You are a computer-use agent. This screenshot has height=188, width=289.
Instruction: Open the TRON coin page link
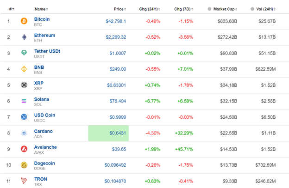[41, 179]
